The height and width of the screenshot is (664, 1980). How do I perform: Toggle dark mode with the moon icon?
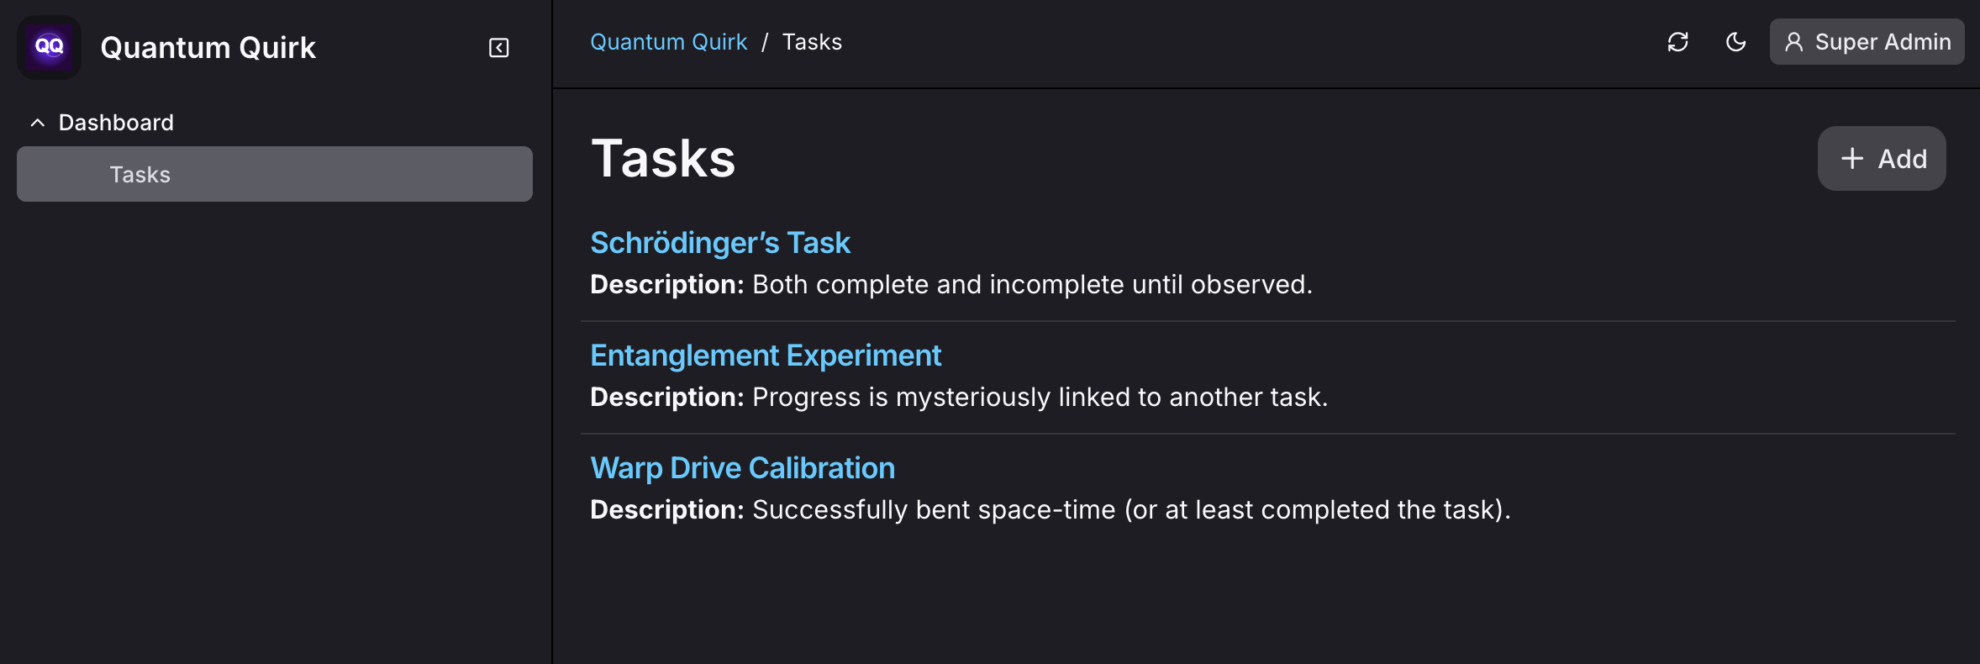(x=1736, y=42)
